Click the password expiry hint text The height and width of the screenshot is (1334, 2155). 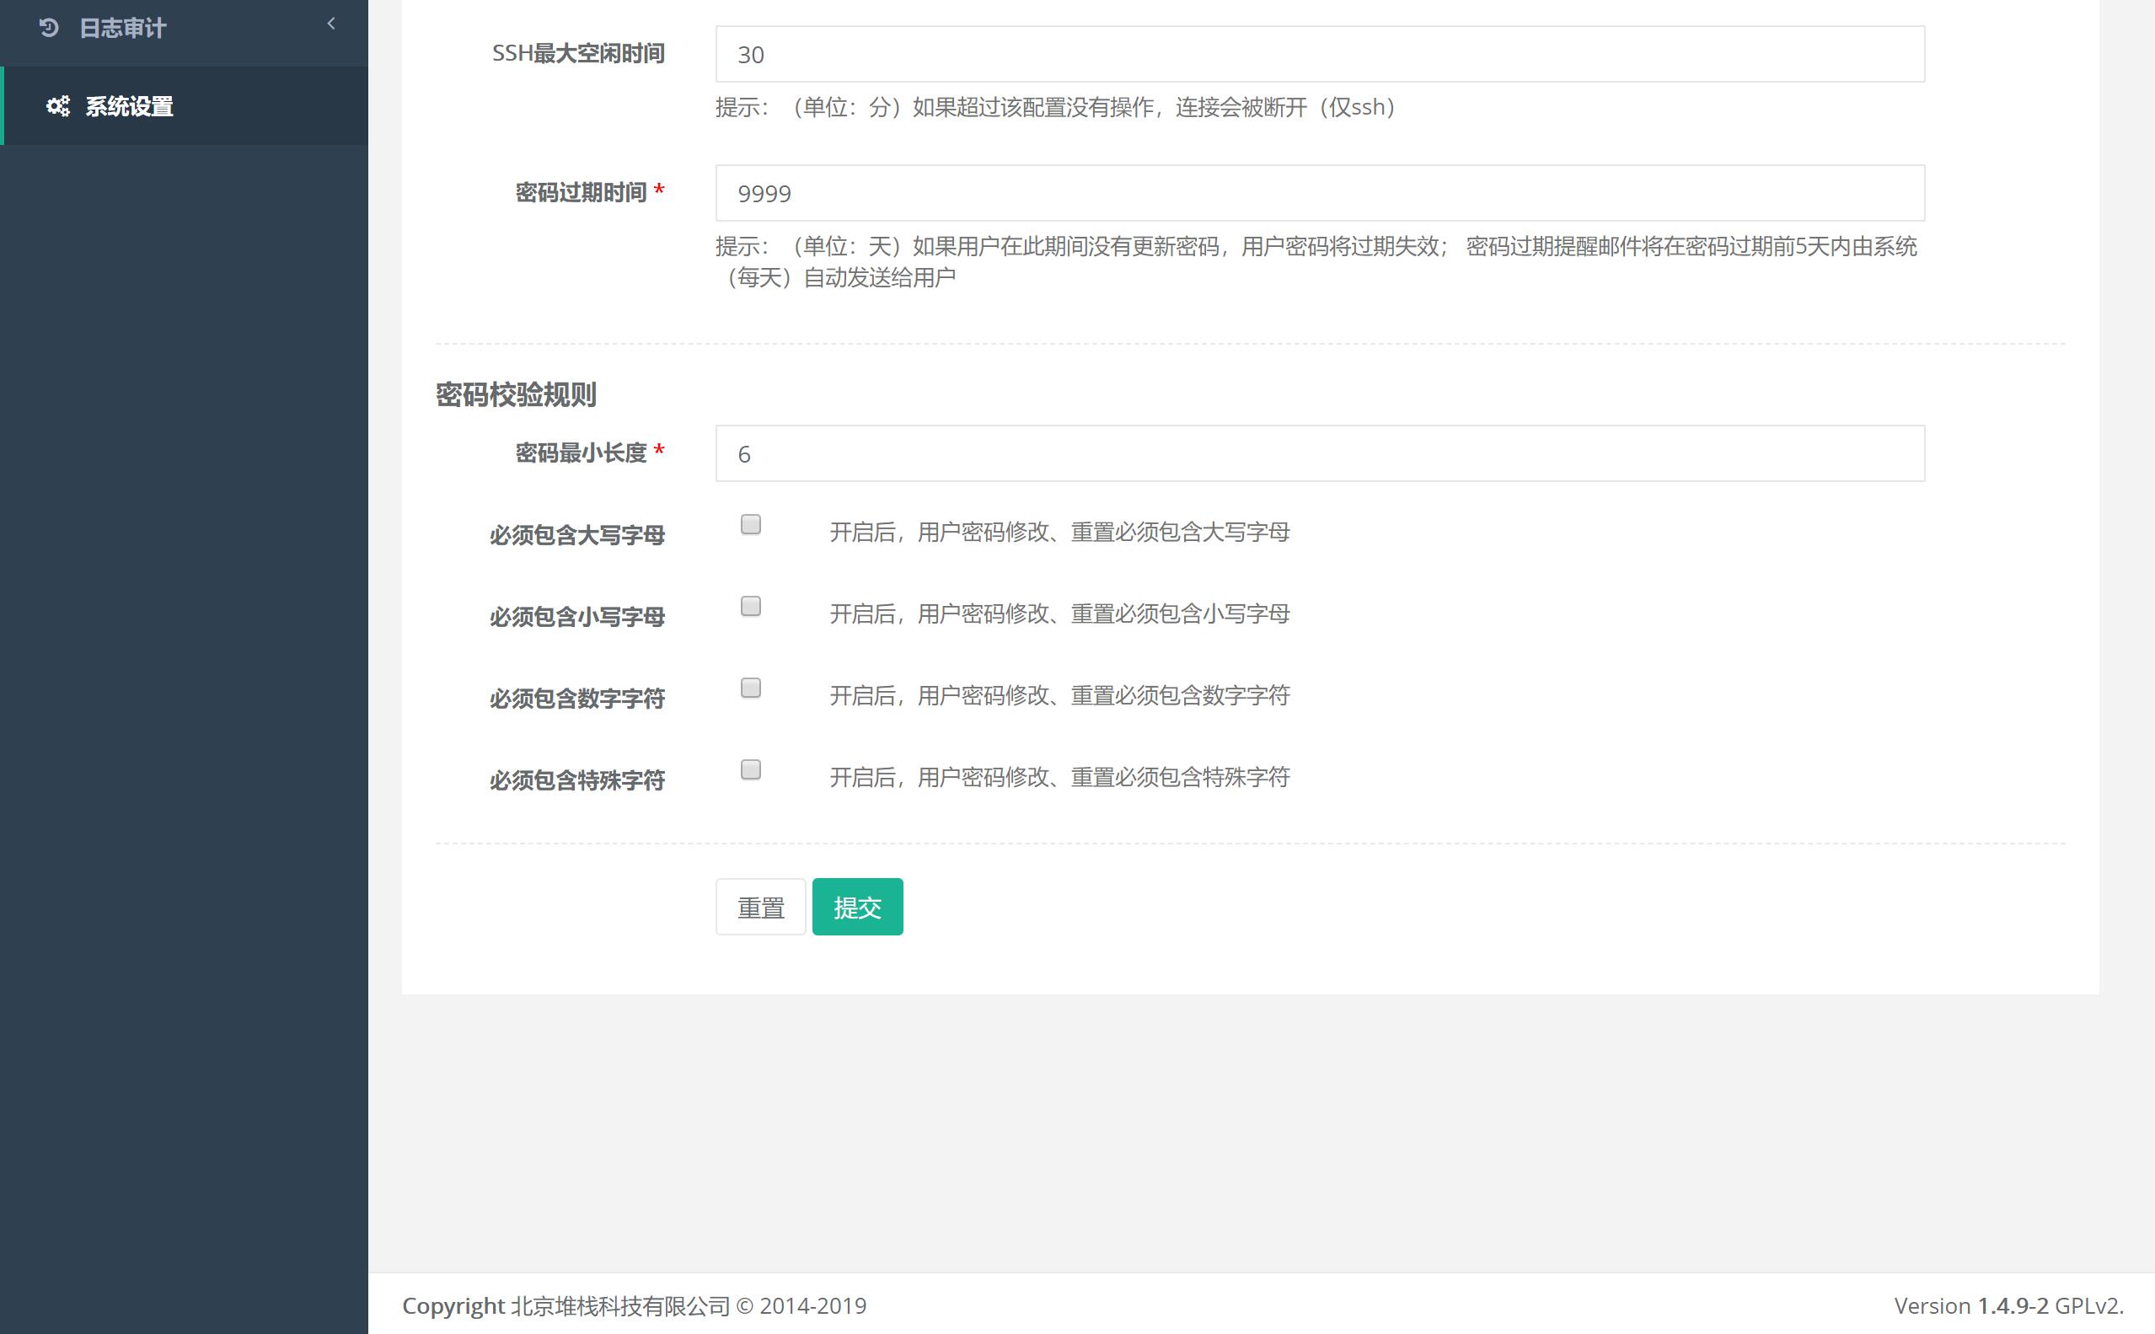point(1316,262)
